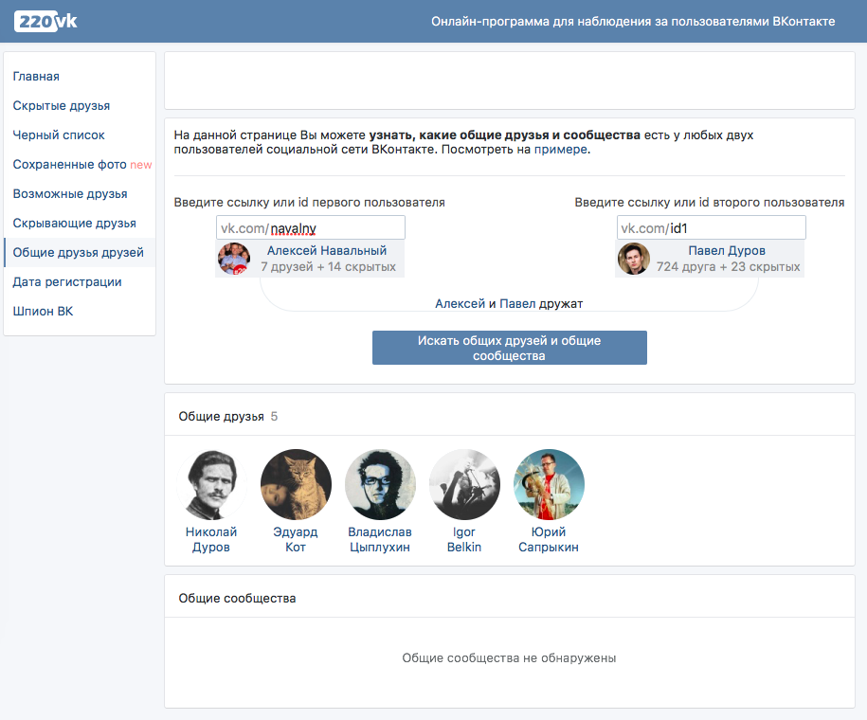Click the 220vk logo
Viewport: 867px width, 720px height.
45,22
